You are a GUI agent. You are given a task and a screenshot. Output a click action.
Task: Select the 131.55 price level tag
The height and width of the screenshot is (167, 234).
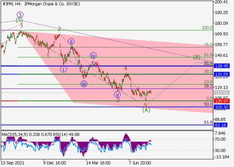tap(222, 74)
